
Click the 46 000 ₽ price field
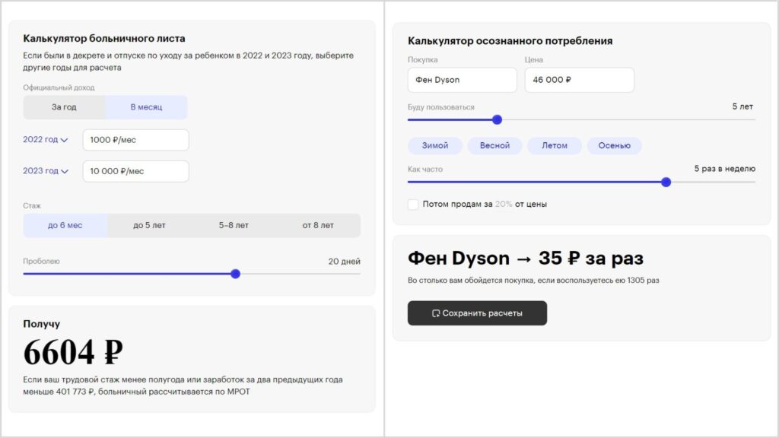[x=579, y=80]
